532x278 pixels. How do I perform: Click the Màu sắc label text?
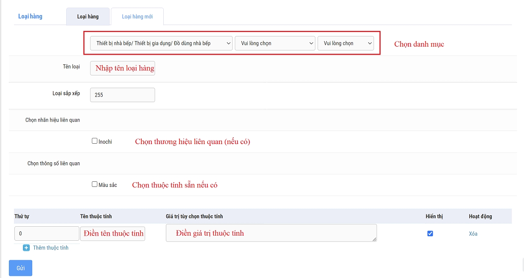[108, 185]
